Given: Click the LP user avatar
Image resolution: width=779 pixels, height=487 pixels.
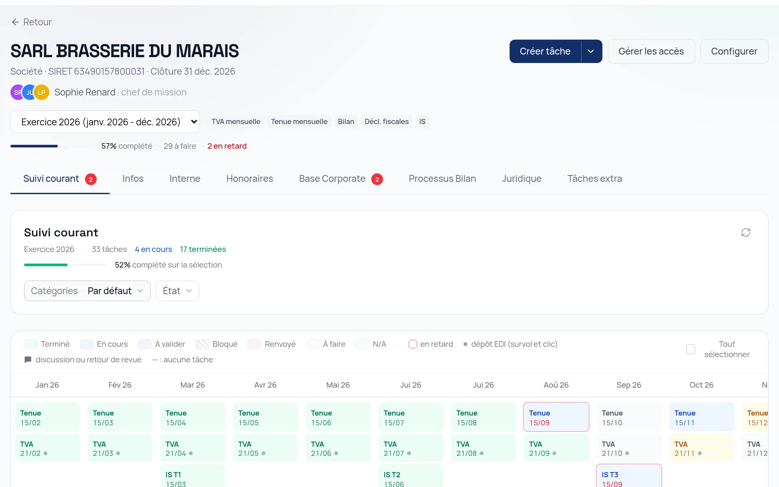Looking at the screenshot, I should click(42, 92).
